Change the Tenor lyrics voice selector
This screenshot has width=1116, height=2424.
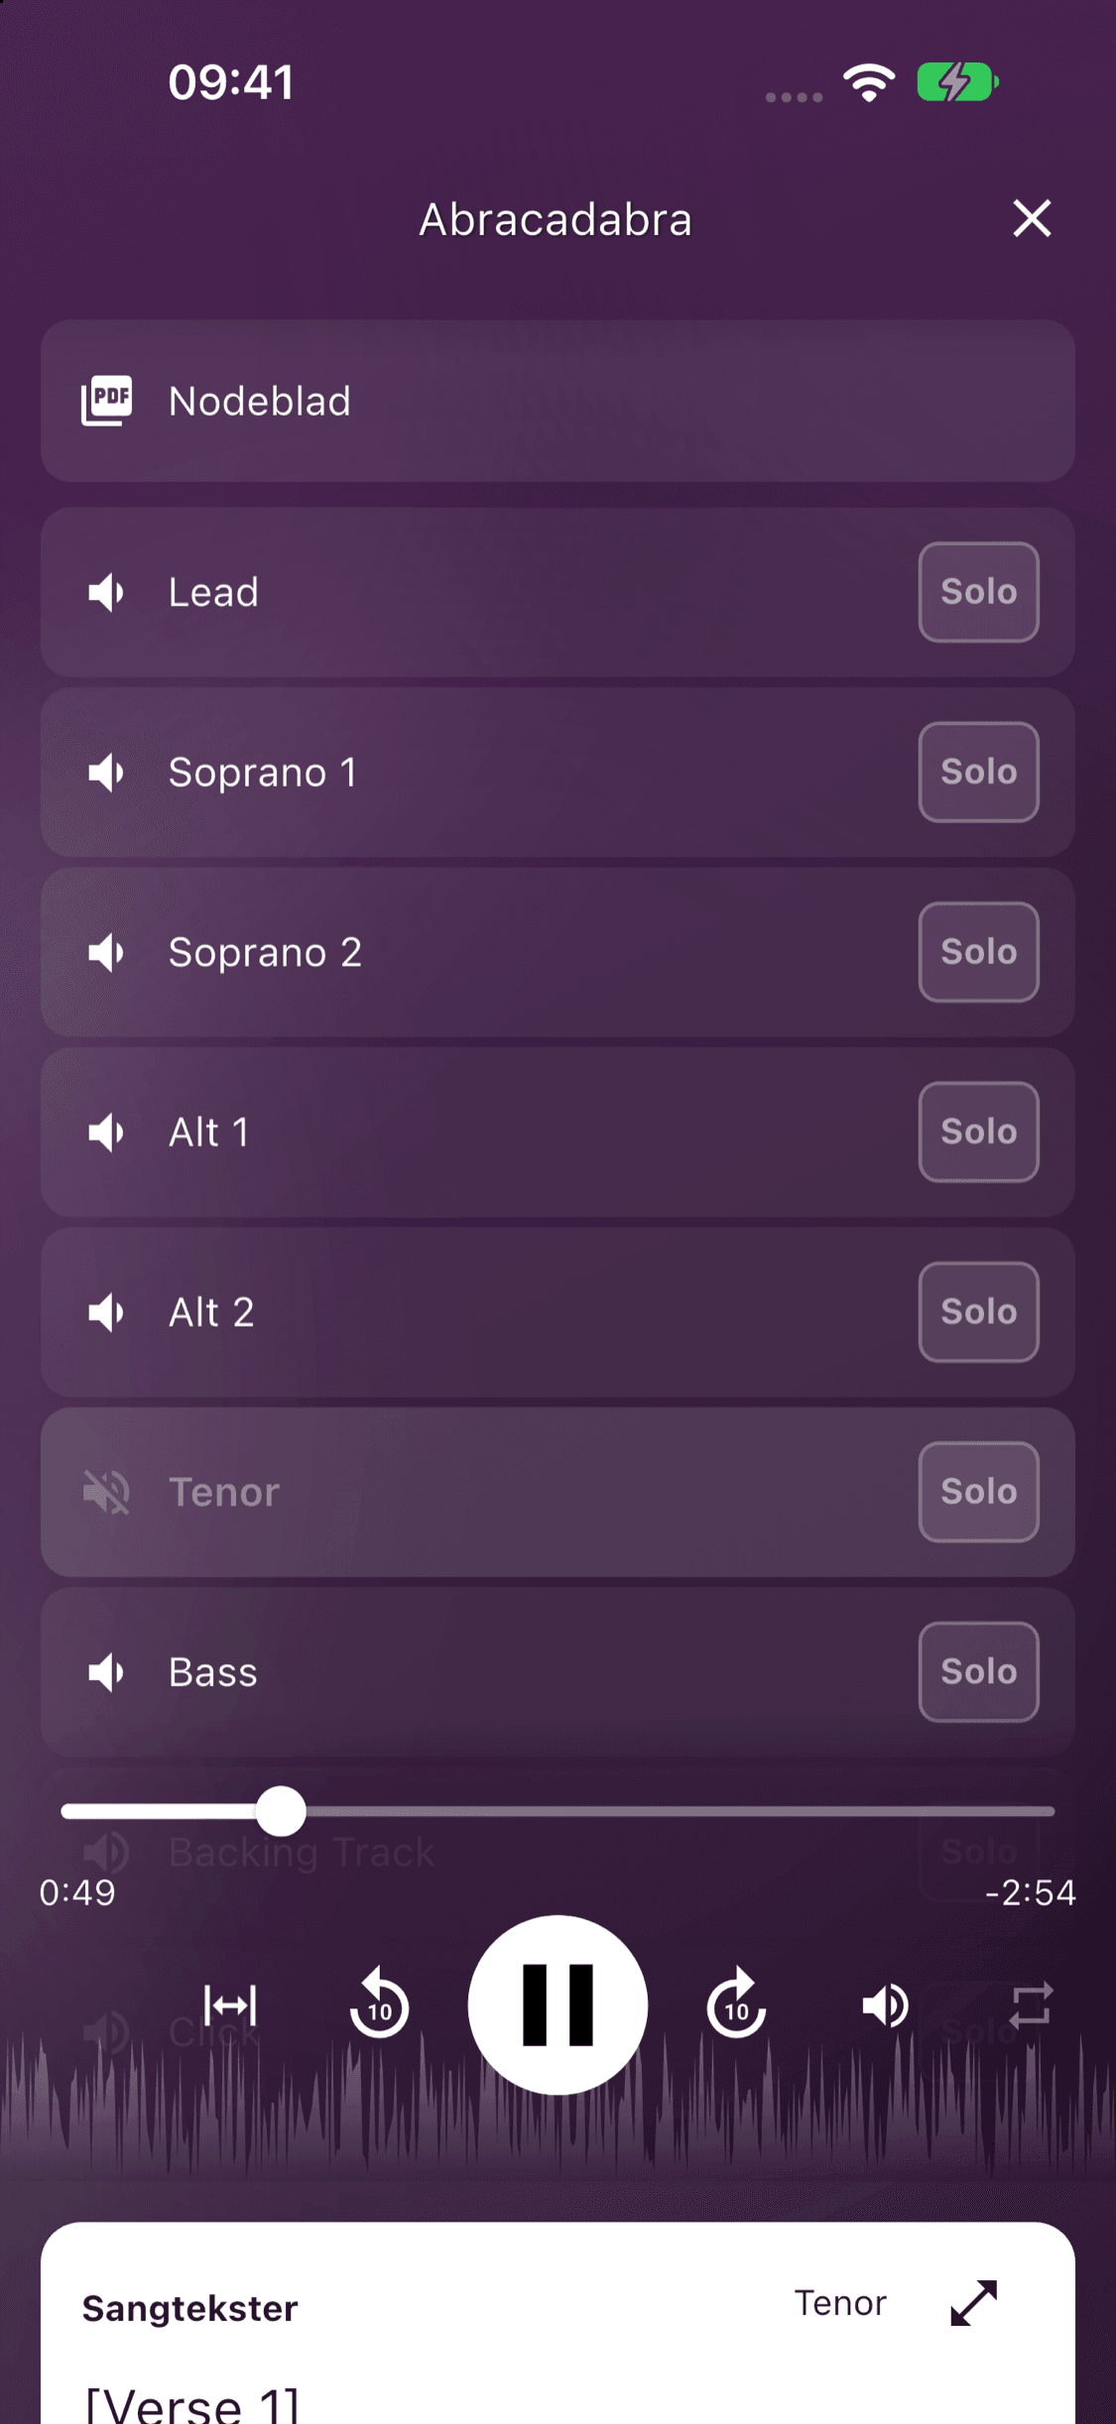point(840,2303)
